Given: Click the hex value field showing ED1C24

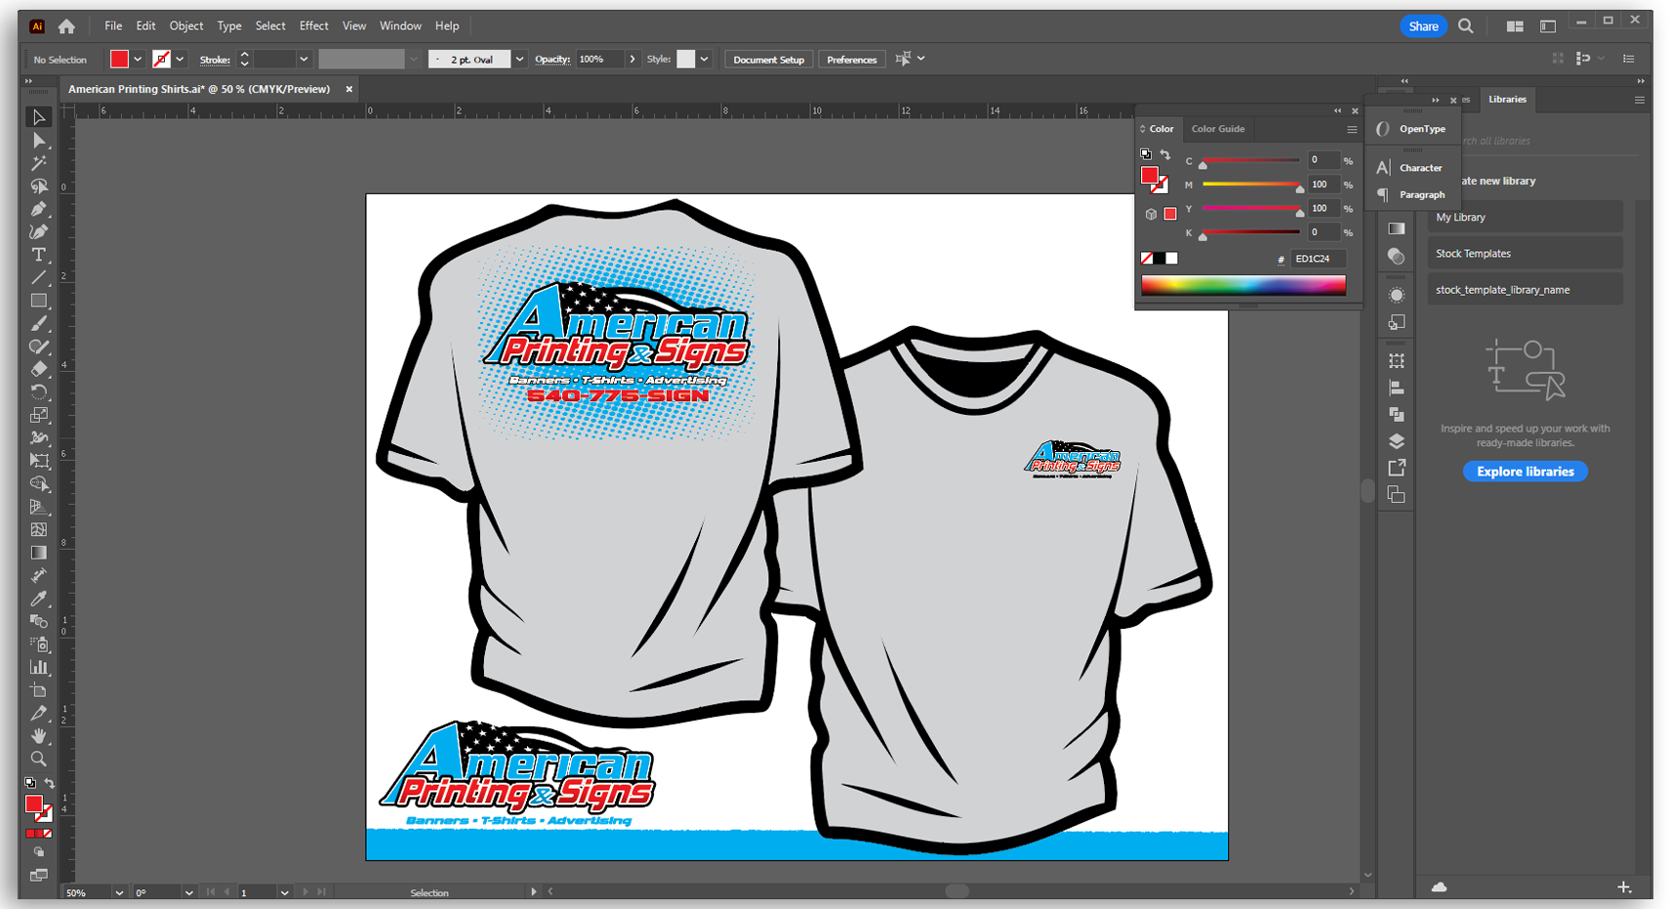Looking at the screenshot, I should [1318, 258].
